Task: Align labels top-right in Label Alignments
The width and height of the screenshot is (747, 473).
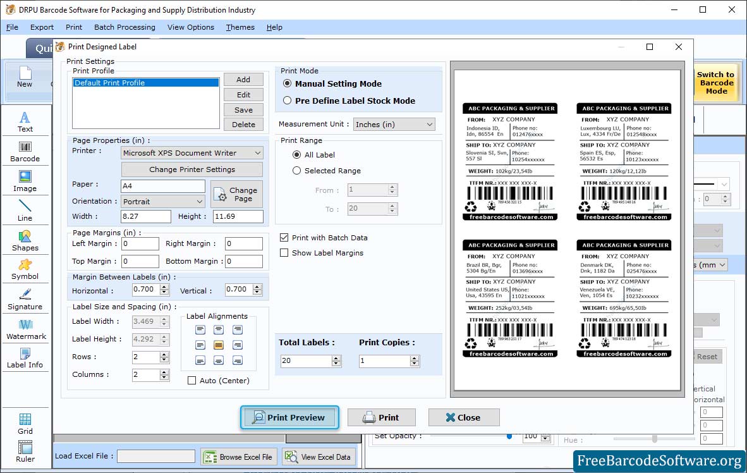Action: pyautogui.click(x=237, y=329)
